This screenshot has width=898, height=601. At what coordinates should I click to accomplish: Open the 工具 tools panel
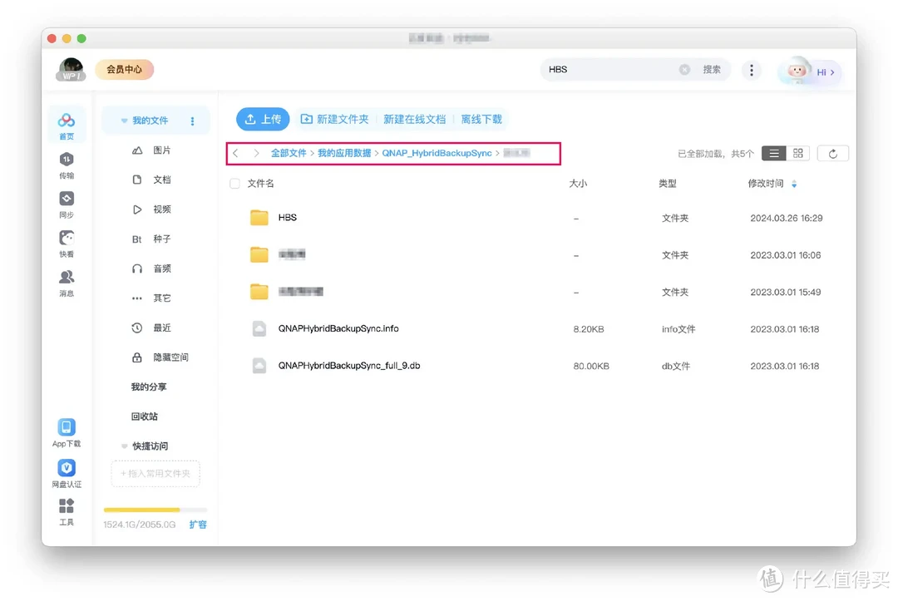(67, 512)
